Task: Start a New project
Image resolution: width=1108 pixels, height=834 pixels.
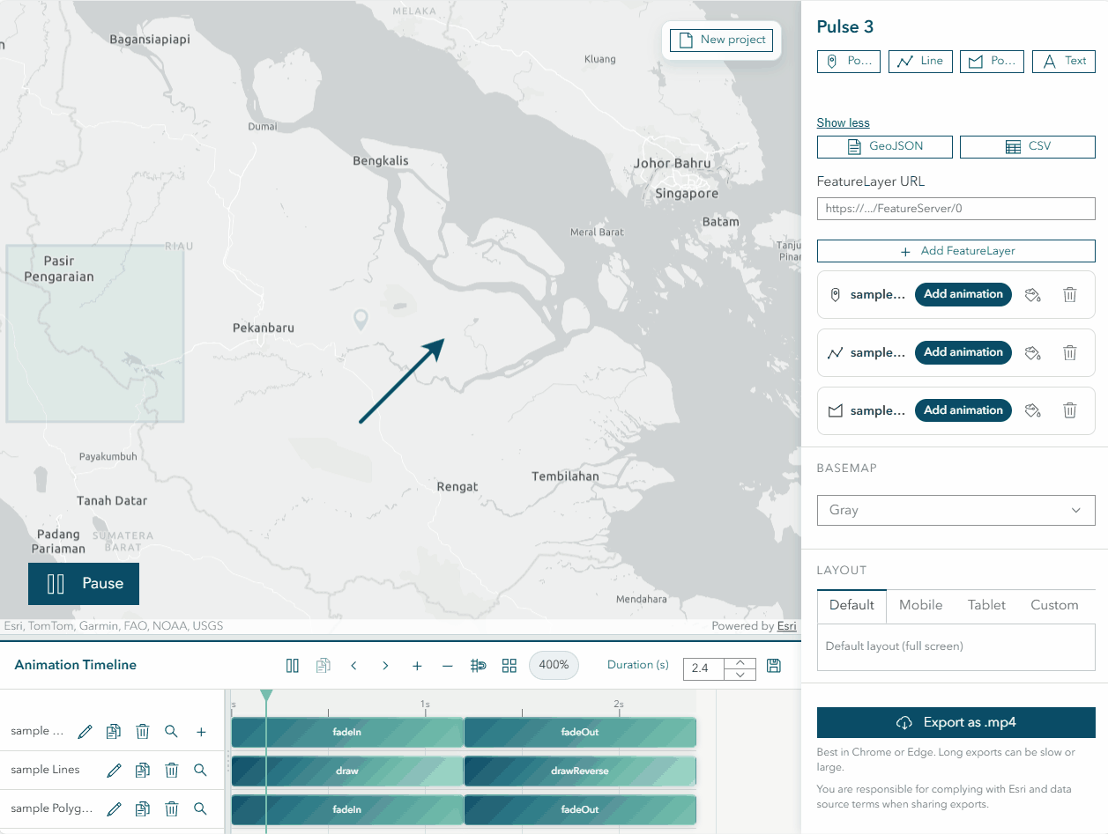Action: [721, 40]
